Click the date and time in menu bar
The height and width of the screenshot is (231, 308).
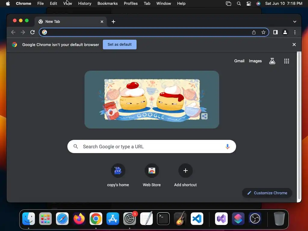pyautogui.click(x=284, y=3)
